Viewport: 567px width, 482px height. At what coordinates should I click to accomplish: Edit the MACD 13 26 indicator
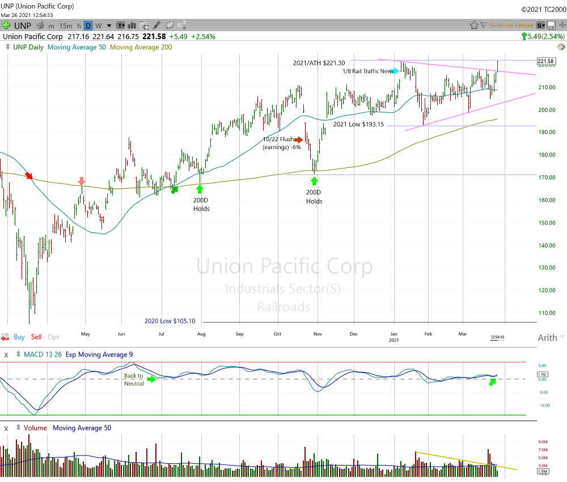43,354
